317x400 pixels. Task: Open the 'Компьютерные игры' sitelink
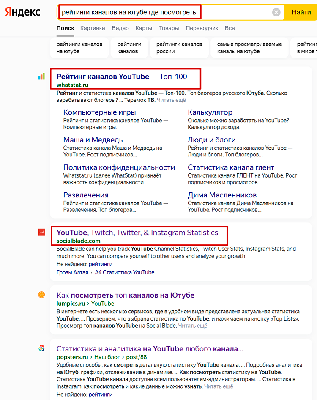pyautogui.click(x=99, y=112)
